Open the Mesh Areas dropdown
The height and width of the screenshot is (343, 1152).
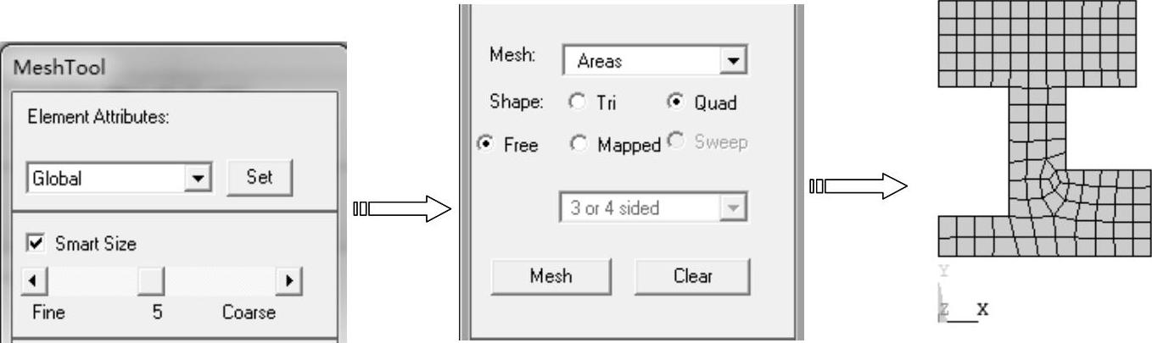coord(732,61)
